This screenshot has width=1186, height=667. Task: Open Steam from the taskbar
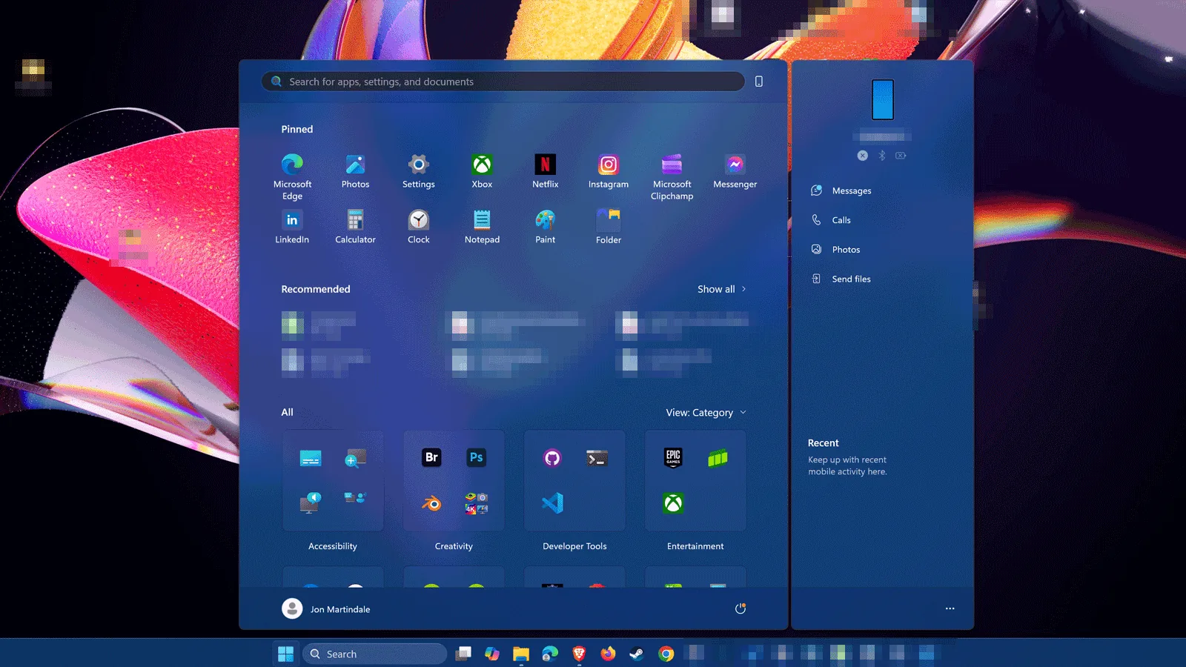pos(637,654)
